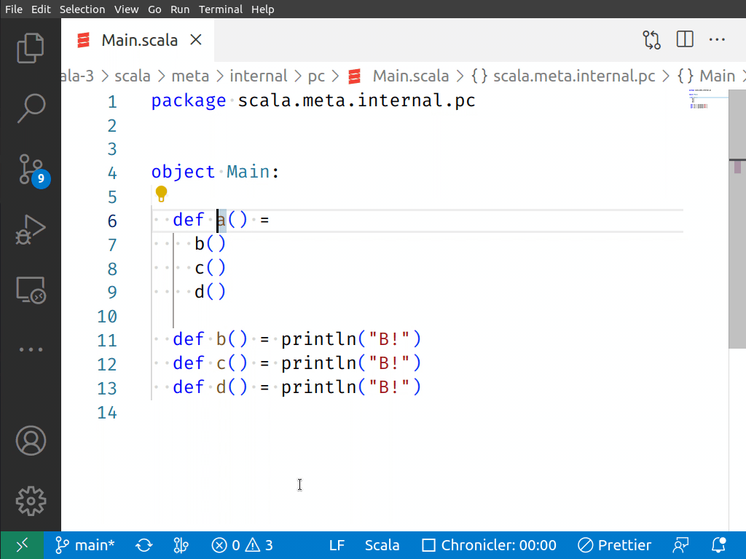Viewport: 746px width, 559px height.
Task: Open the Run and Debug view
Action: pyautogui.click(x=31, y=230)
